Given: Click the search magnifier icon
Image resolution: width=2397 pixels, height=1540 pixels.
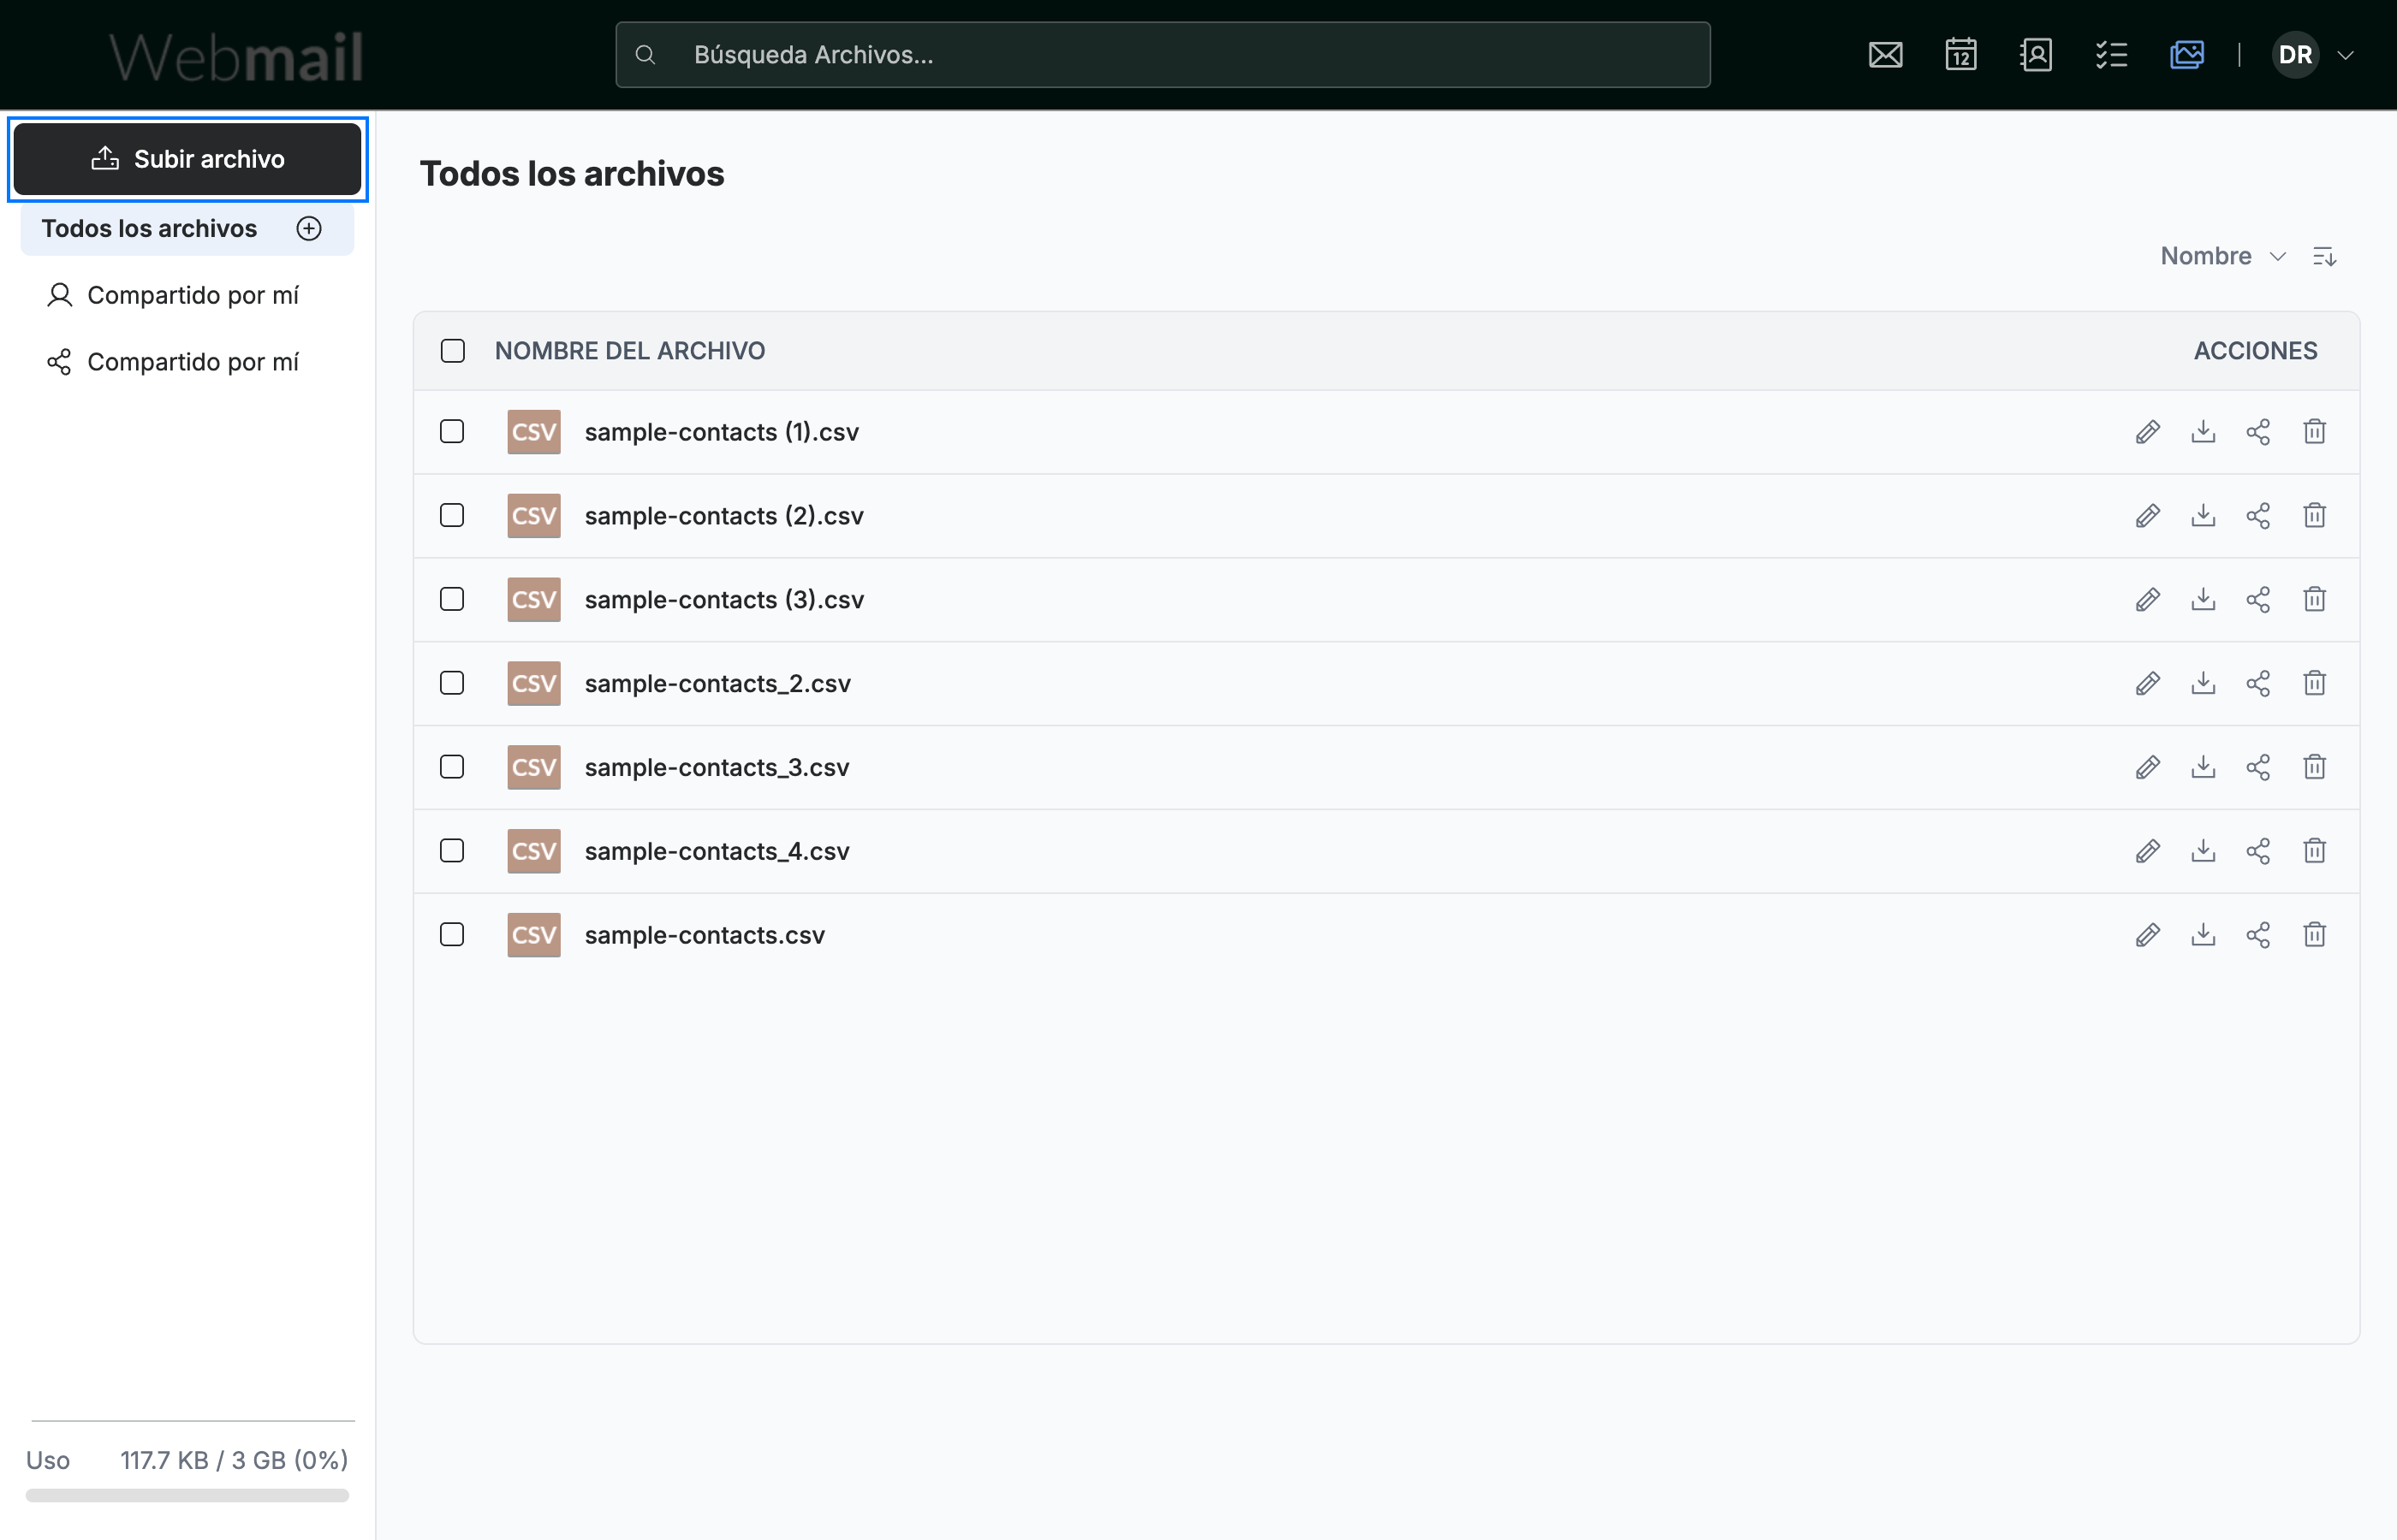Looking at the screenshot, I should [x=645, y=55].
